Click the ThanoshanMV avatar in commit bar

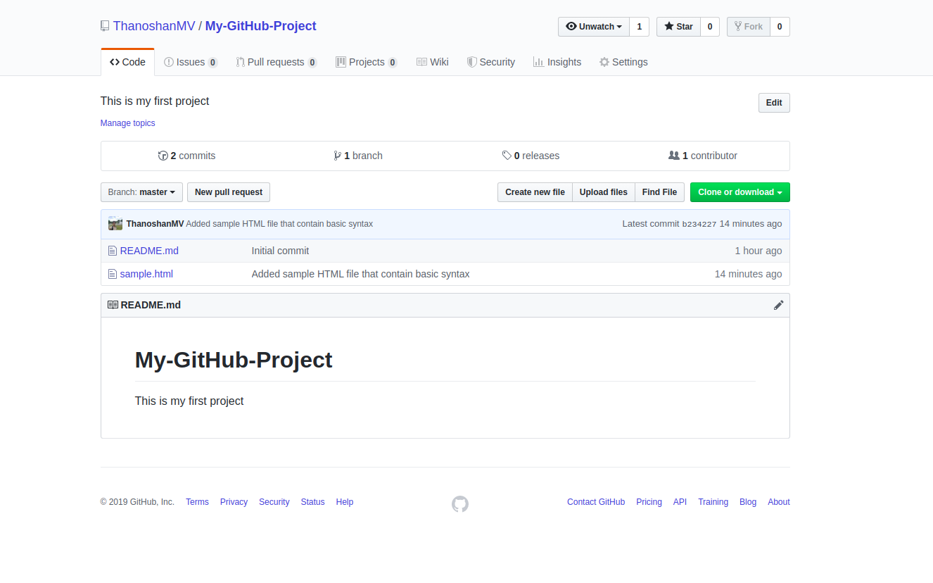[x=115, y=224]
